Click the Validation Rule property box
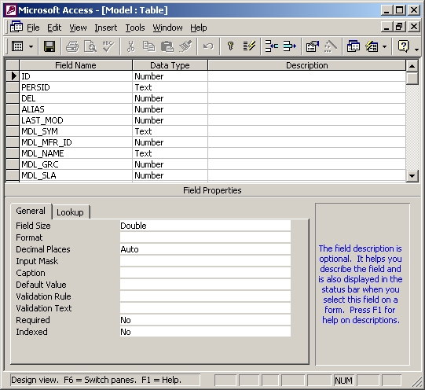Viewport: 425px width, 390px height. (x=205, y=296)
